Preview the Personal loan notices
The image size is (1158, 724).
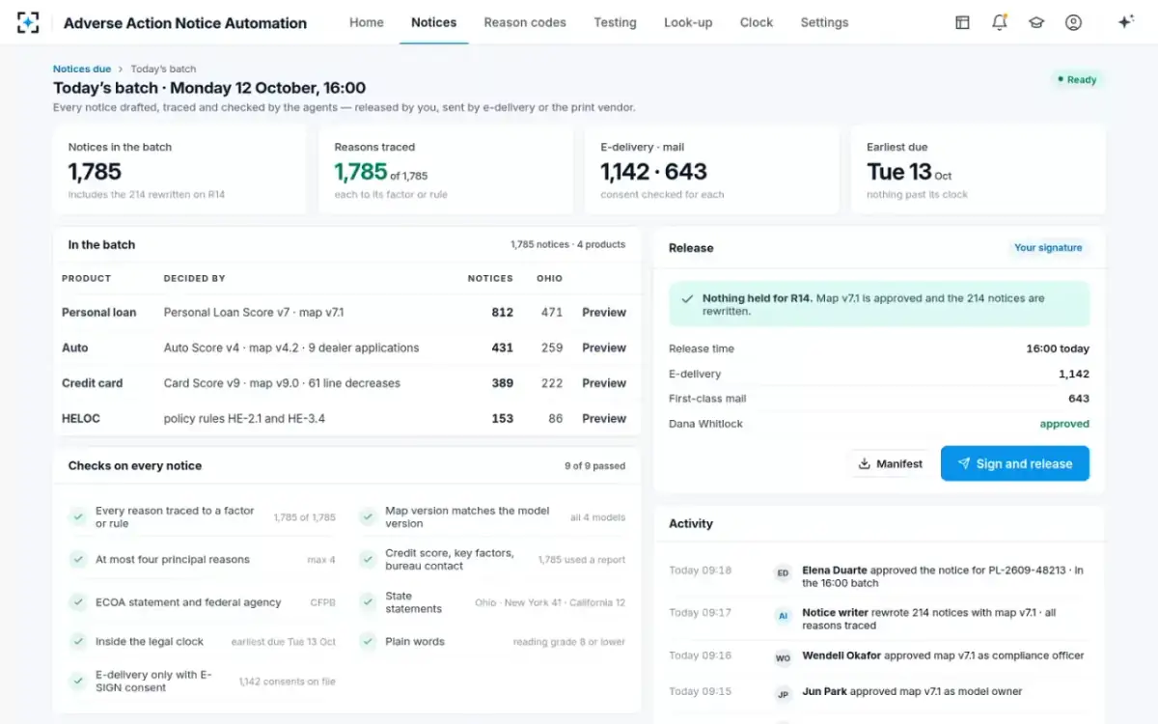pyautogui.click(x=604, y=313)
